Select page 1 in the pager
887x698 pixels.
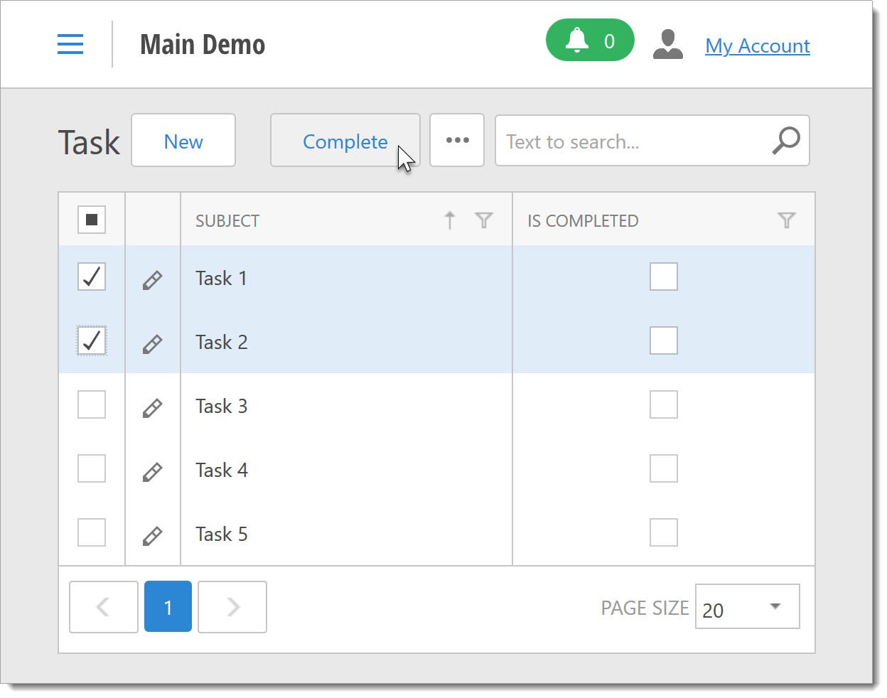[168, 606]
